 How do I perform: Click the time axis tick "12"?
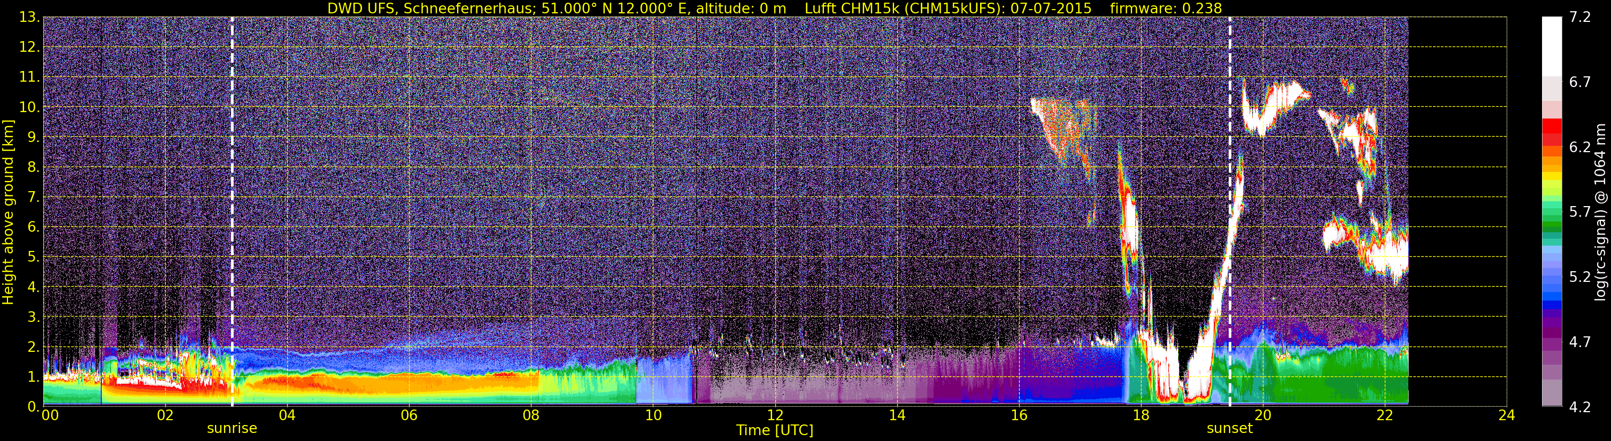click(x=775, y=415)
